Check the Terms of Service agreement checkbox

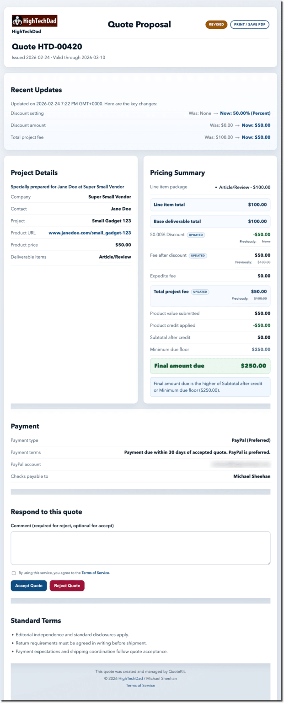(14, 573)
